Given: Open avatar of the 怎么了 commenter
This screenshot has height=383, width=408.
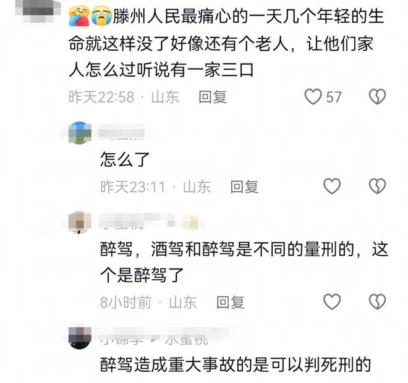Looking at the screenshot, I should 80,133.
